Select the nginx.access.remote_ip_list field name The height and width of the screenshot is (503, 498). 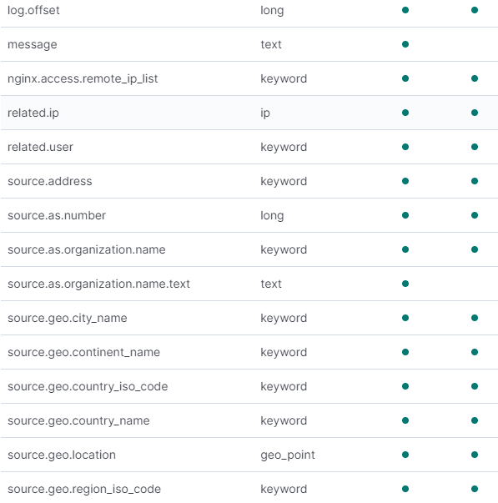pyautogui.click(x=83, y=78)
